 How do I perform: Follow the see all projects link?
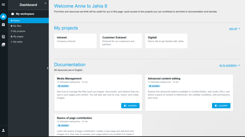click(x=234, y=29)
